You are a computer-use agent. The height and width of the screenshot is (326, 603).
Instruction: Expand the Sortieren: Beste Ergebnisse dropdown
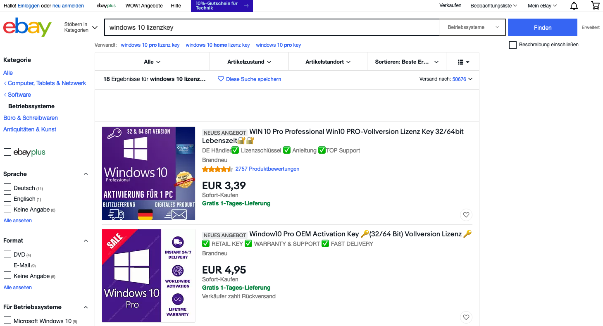pyautogui.click(x=406, y=62)
